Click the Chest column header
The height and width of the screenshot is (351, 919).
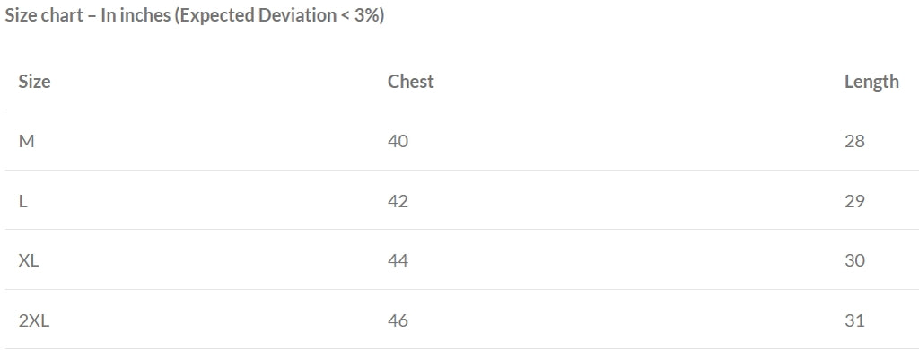(410, 81)
